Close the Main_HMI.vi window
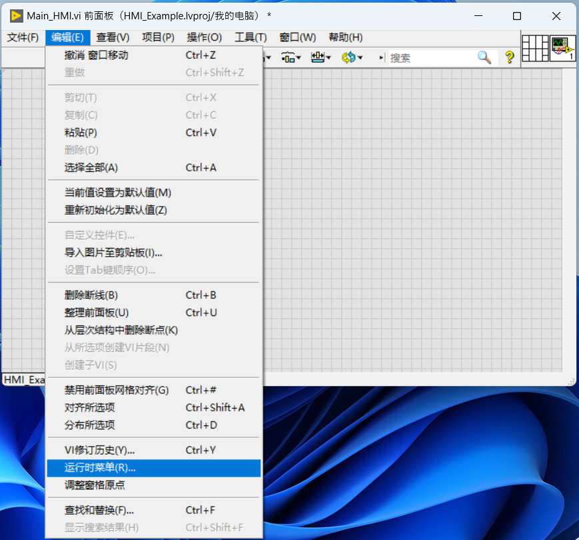 [556, 16]
